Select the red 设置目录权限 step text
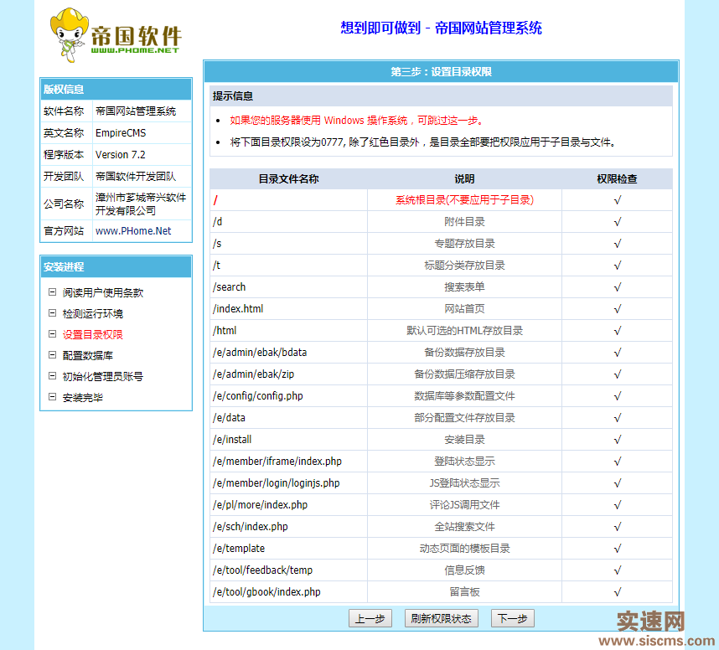Image resolution: width=719 pixels, height=650 pixels. tap(93, 334)
